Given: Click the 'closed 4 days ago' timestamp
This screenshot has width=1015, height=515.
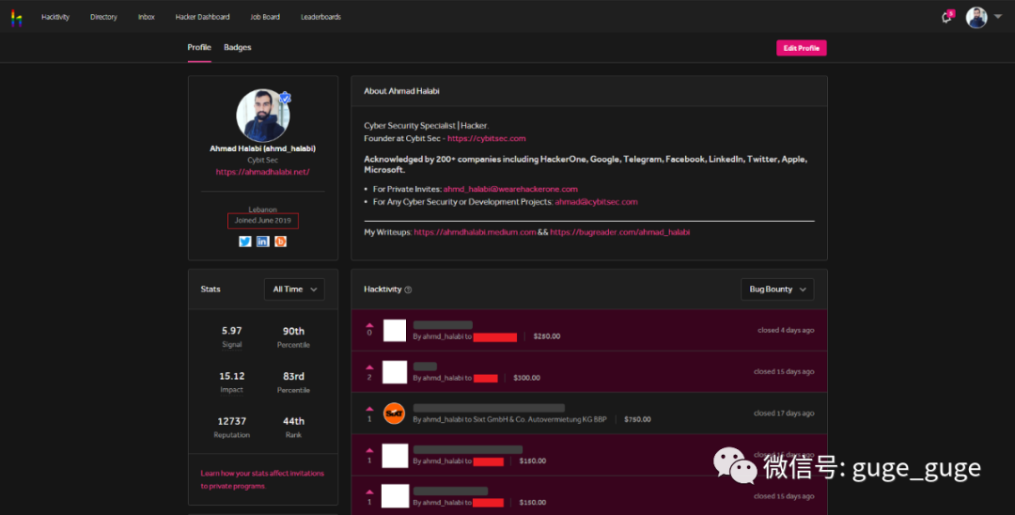Looking at the screenshot, I should click(786, 330).
